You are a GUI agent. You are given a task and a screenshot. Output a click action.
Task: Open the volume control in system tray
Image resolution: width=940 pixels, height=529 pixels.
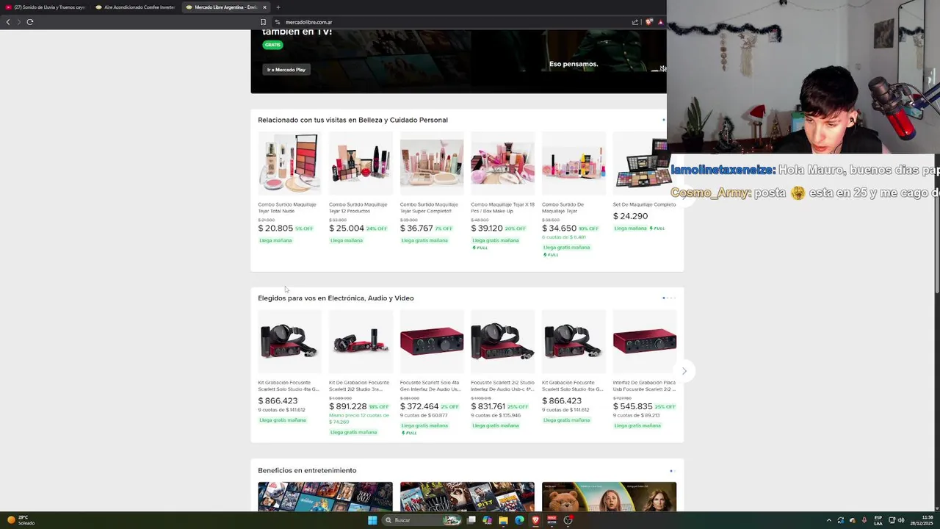901,520
